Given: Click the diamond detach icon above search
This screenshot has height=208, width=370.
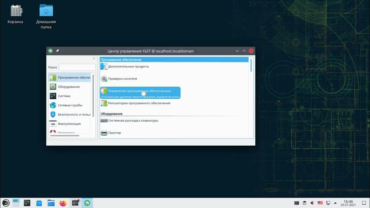Looking at the screenshot, I should click(94, 58).
